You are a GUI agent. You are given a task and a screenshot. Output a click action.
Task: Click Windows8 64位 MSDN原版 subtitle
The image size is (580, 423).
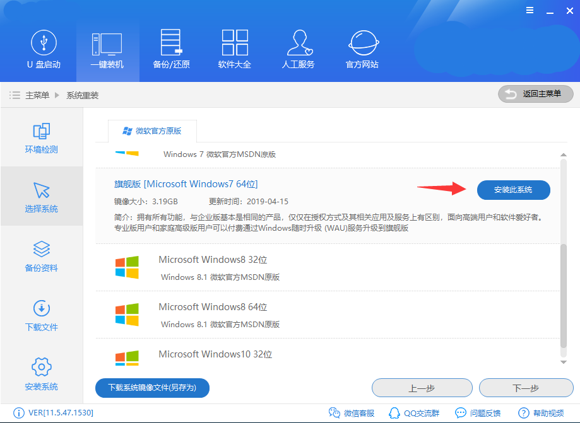click(220, 325)
